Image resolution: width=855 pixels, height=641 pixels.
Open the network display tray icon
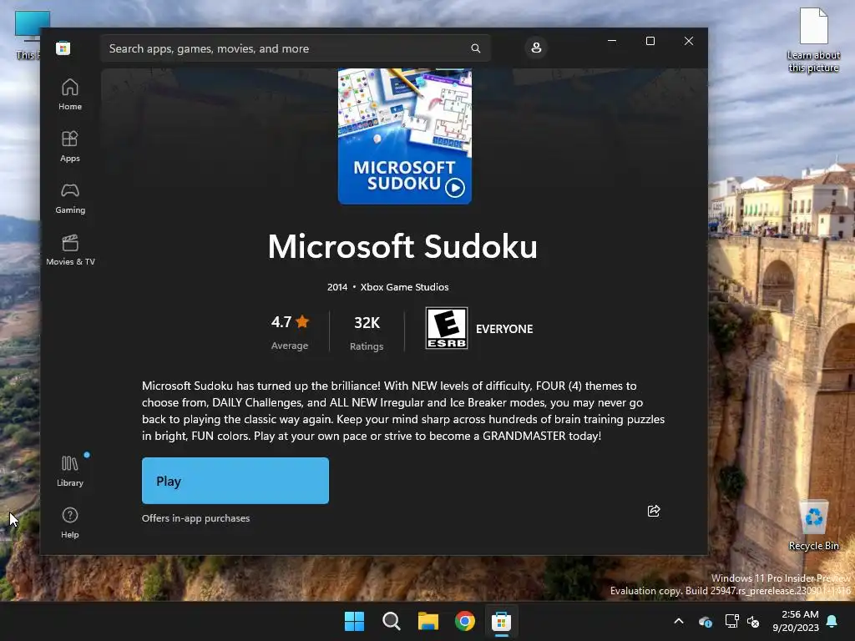731,621
